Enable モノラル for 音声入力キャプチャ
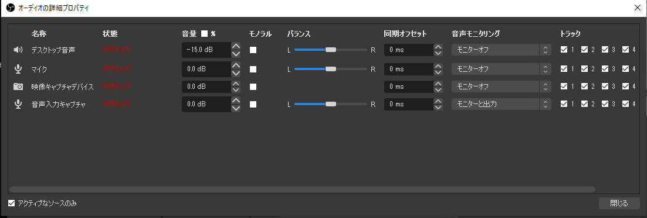This screenshot has width=647, height=218. [253, 105]
